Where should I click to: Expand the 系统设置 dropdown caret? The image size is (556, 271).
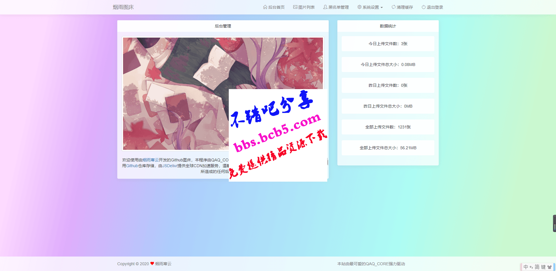pos(382,8)
